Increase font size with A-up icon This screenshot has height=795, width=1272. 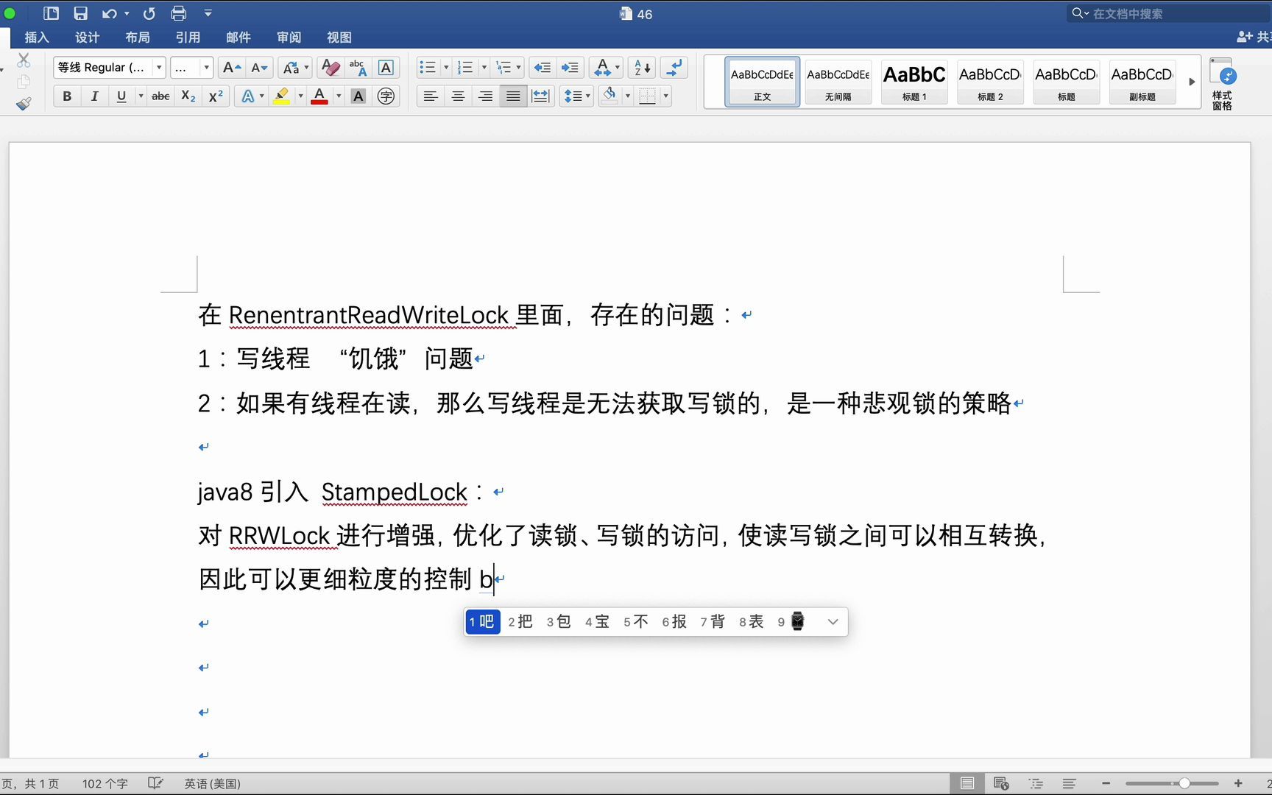[231, 68]
